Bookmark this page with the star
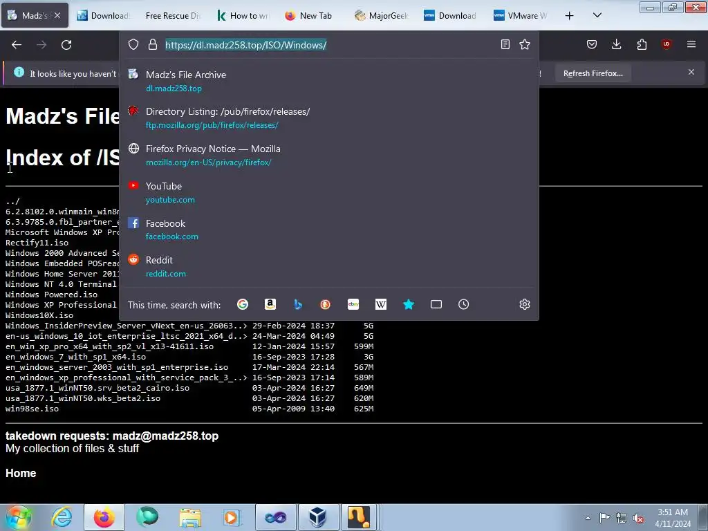 point(525,44)
